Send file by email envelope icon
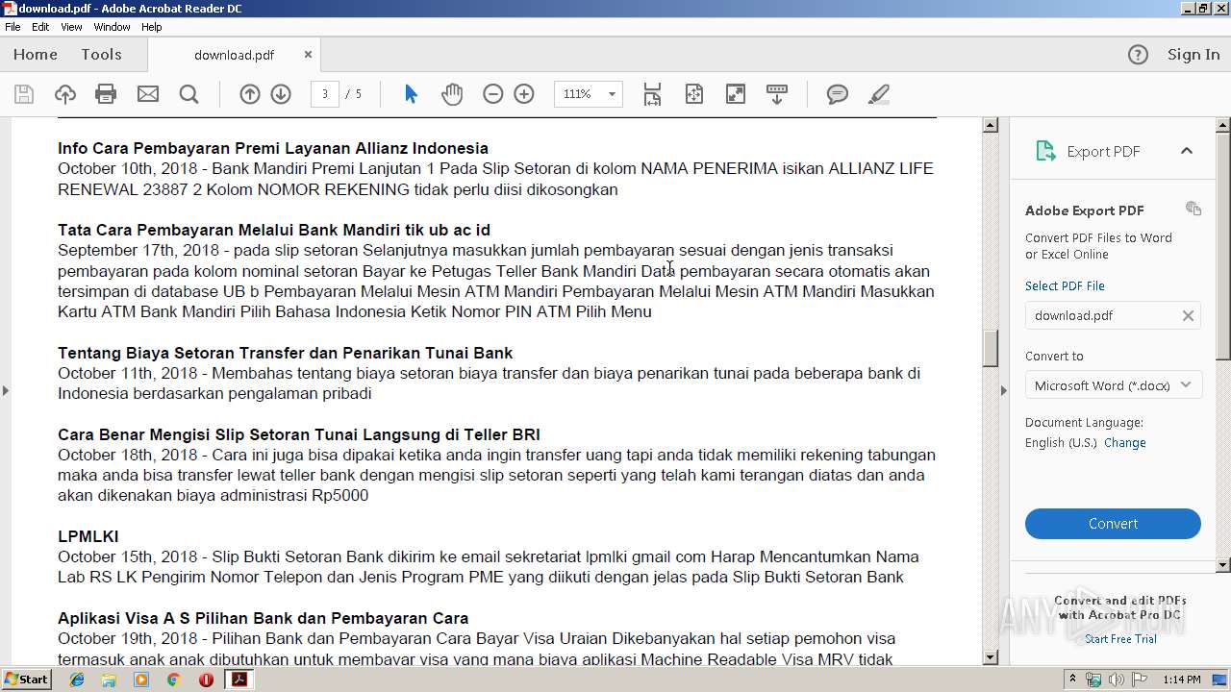 click(148, 94)
